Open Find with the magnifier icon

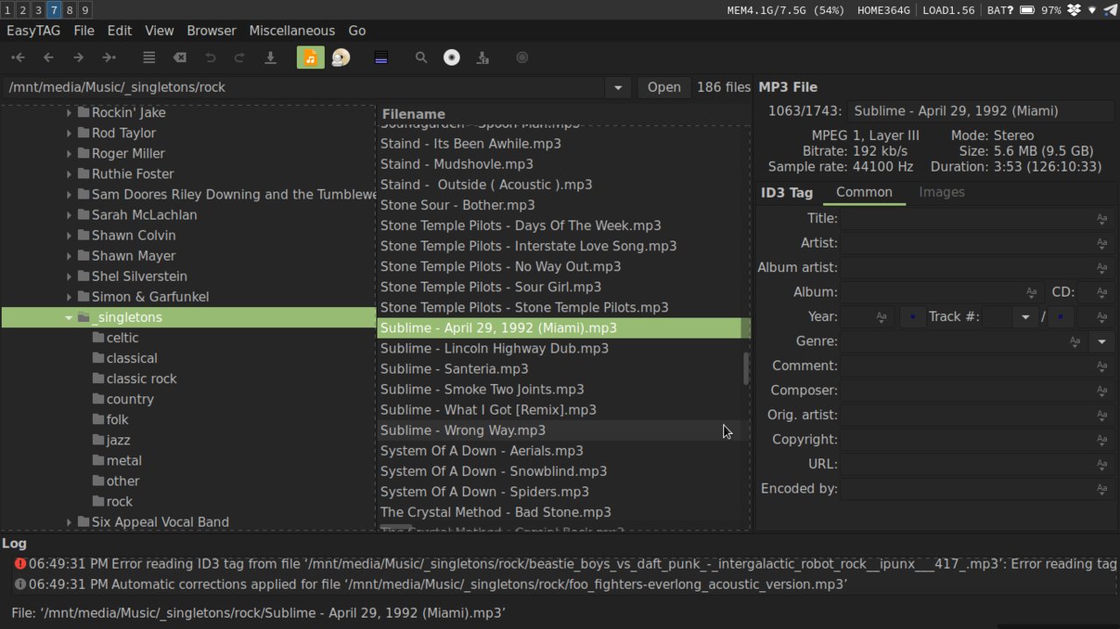coord(421,58)
